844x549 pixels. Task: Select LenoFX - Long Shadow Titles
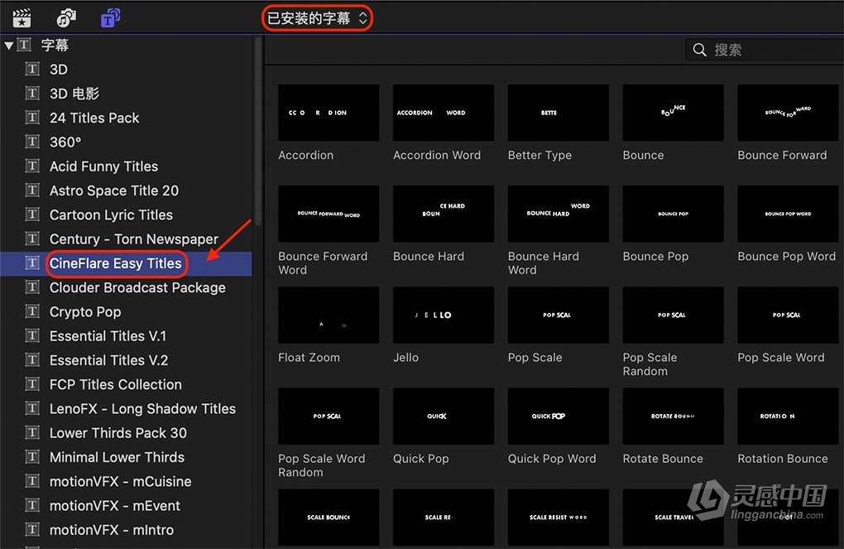coord(126,409)
